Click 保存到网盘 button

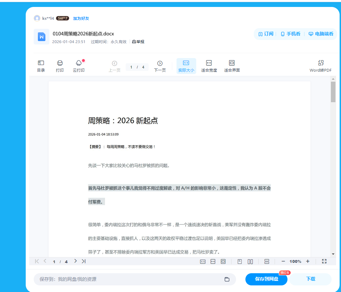[x=266, y=279]
